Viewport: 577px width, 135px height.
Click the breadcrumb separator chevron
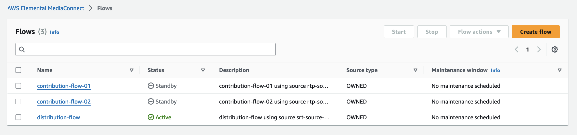(x=90, y=8)
